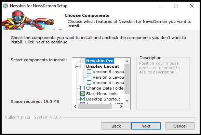The image size is (201, 135).
Task: Proceed with the Next button
Action: point(146,126)
